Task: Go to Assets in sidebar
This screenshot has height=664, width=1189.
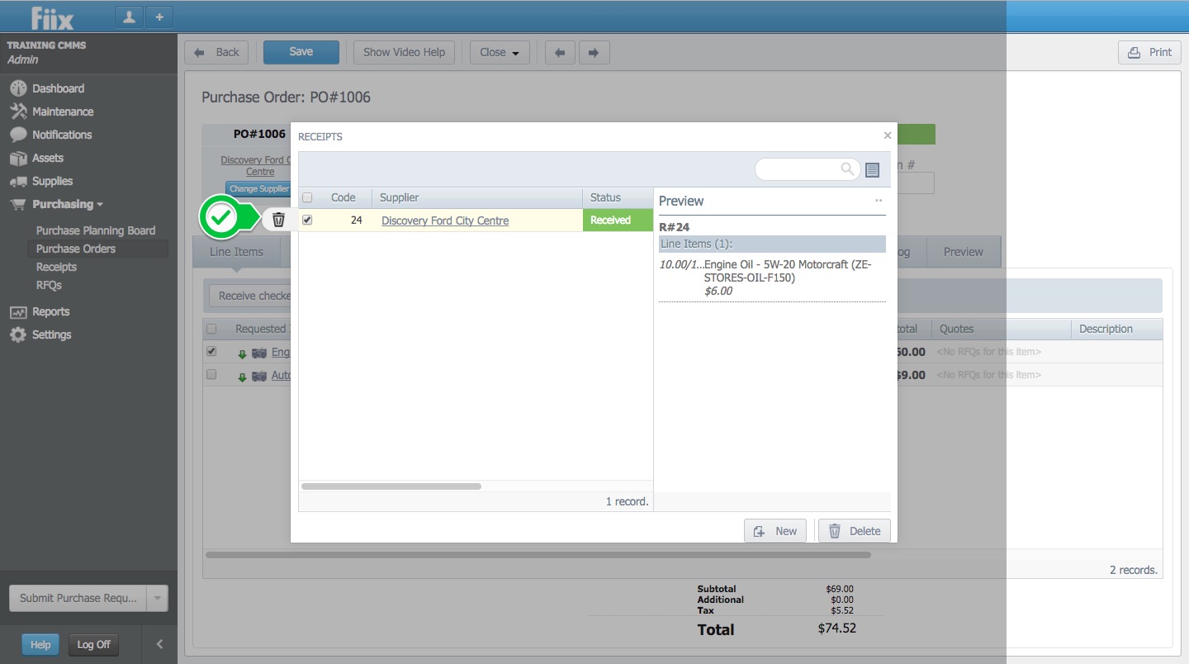Action: [47, 158]
